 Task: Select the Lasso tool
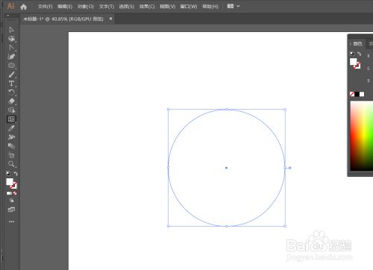point(11,39)
